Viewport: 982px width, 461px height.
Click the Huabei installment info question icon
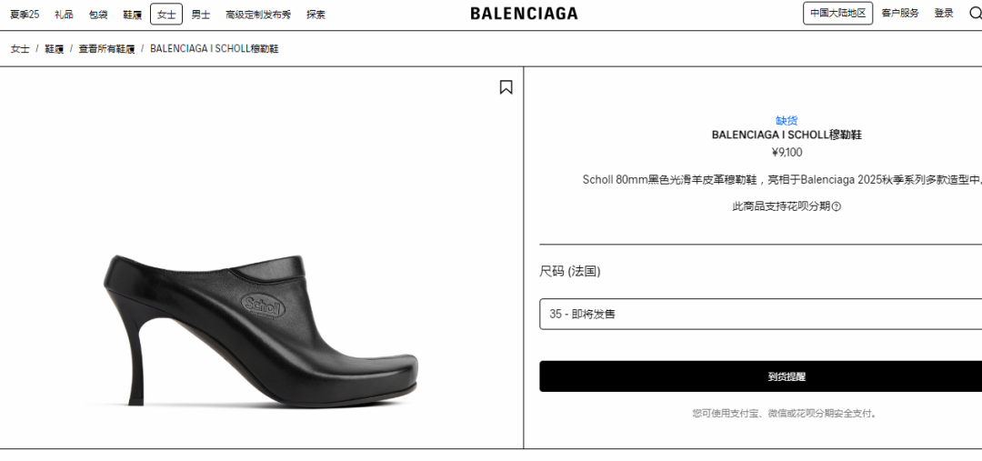tap(837, 206)
